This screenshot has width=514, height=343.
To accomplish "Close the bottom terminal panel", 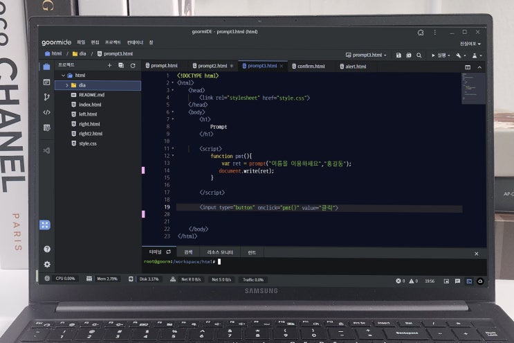I will coord(477,254).
